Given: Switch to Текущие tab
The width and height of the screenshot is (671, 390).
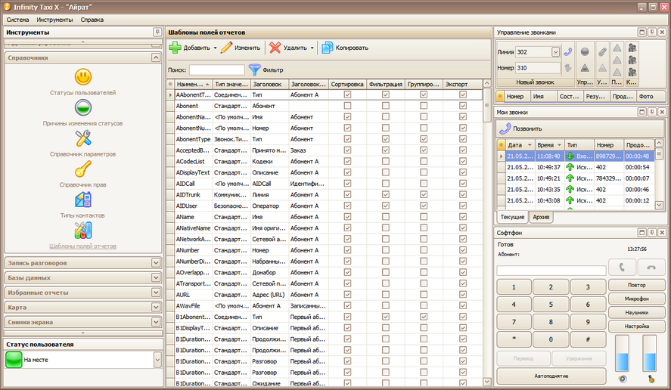Looking at the screenshot, I should (512, 217).
